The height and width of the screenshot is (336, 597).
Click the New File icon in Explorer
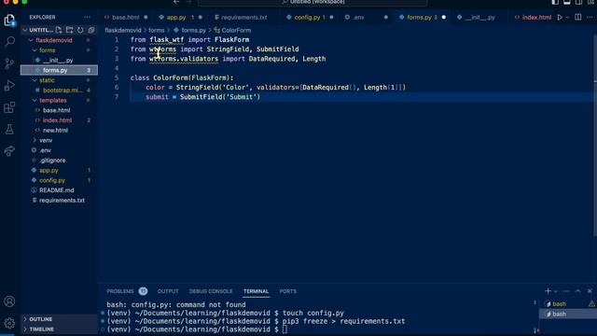(x=59, y=30)
